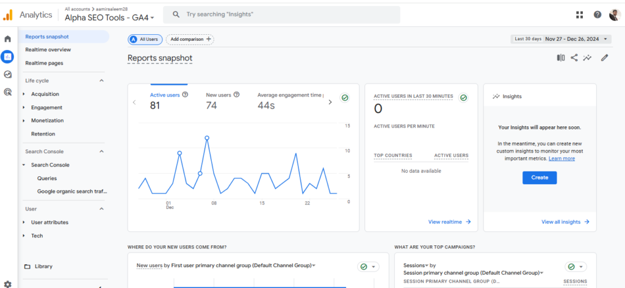Follow the View all insights link
Image resolution: width=625 pixels, height=288 pixels.
(565, 222)
